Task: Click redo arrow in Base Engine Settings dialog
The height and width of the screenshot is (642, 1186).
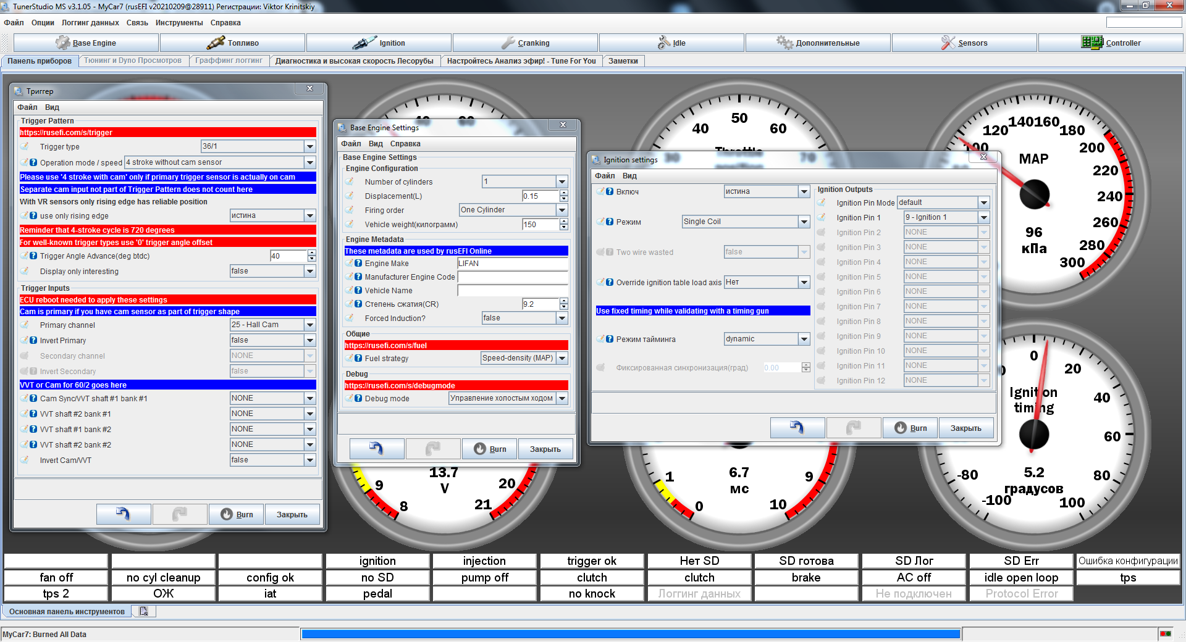Action: pos(433,449)
